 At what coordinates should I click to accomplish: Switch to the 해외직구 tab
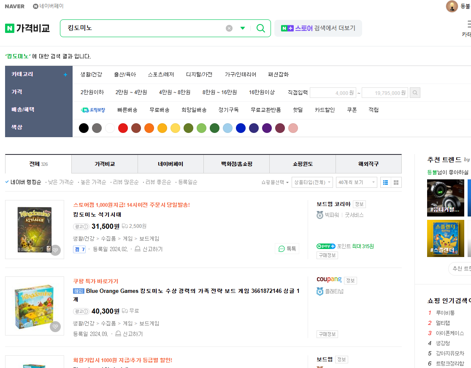(368, 164)
